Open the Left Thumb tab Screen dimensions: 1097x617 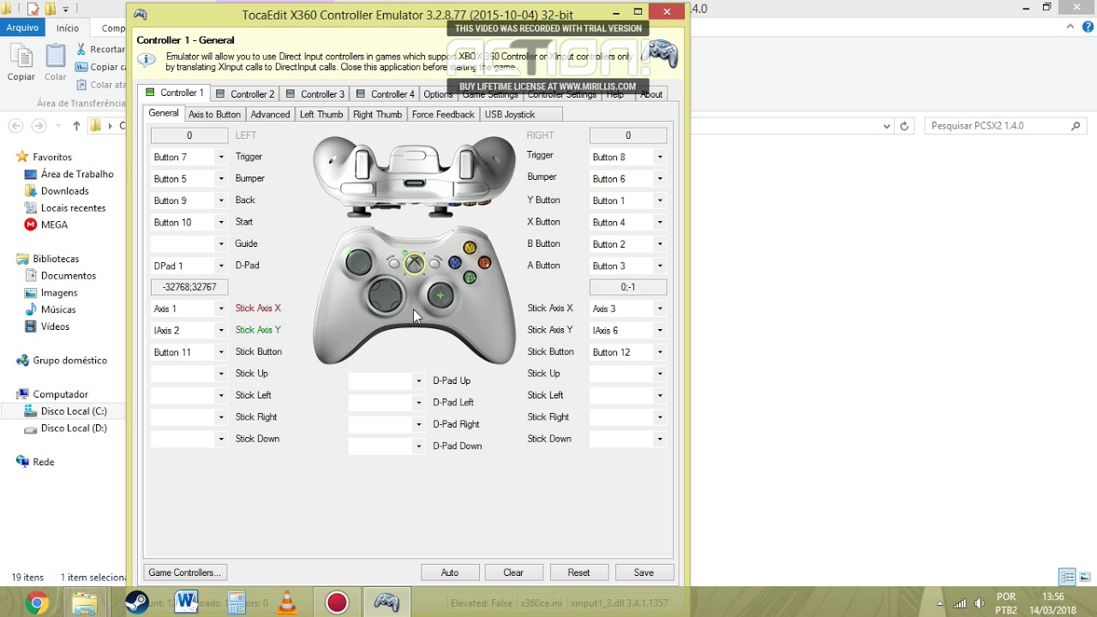[321, 115]
